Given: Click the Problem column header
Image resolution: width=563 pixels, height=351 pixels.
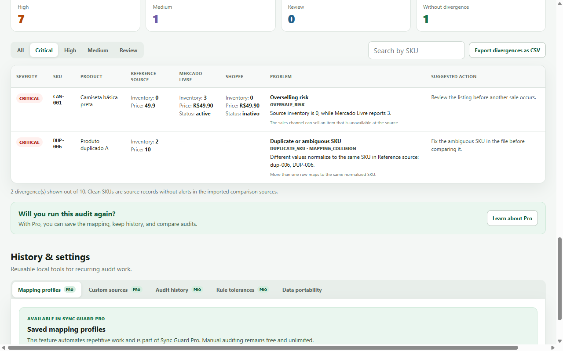Looking at the screenshot, I should click(x=281, y=76).
